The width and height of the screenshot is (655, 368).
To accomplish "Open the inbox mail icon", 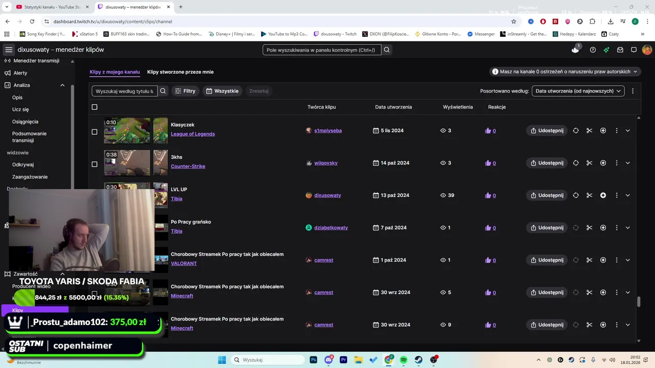I will [x=620, y=50].
